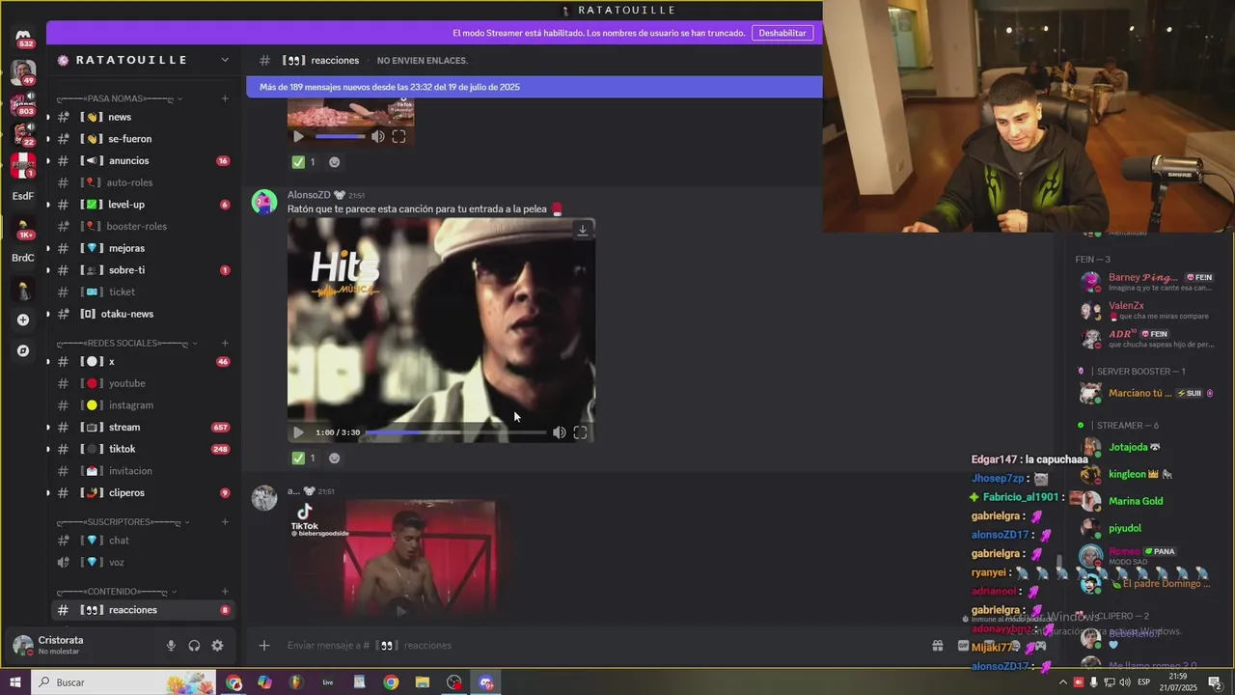Viewport: 1235px width, 695px height.
Task: Play the top food video
Action: [298, 136]
